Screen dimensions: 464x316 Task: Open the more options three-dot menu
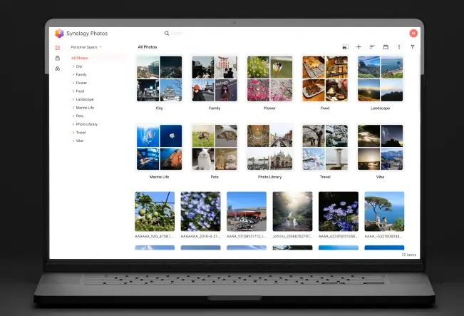(x=399, y=47)
